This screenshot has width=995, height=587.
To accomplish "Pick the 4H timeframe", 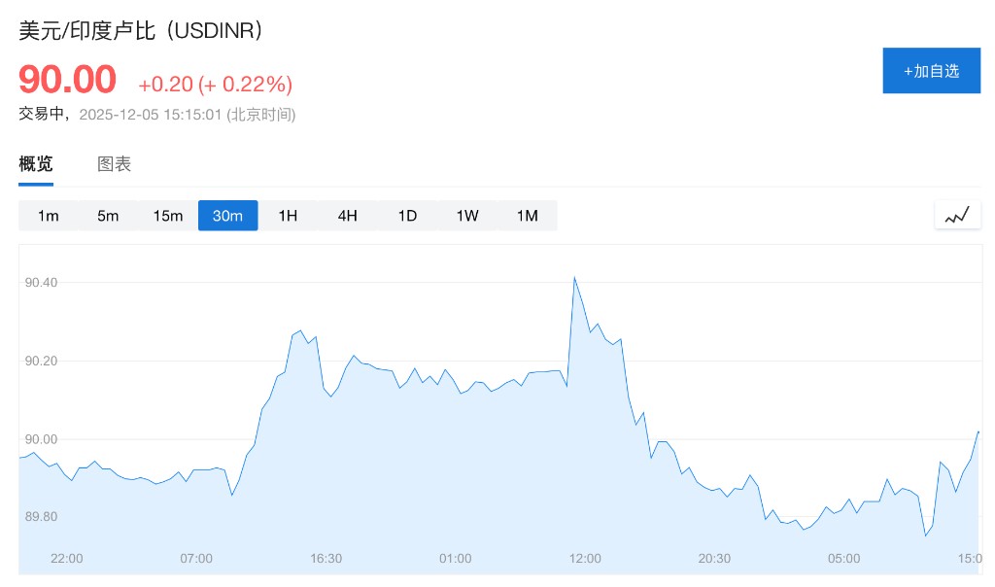I will pos(348,216).
